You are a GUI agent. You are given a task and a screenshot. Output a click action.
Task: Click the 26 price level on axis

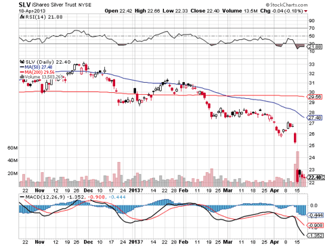pos(311,134)
